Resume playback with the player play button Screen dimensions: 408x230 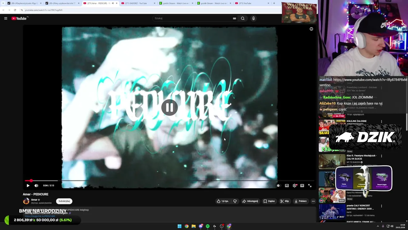tap(28, 185)
